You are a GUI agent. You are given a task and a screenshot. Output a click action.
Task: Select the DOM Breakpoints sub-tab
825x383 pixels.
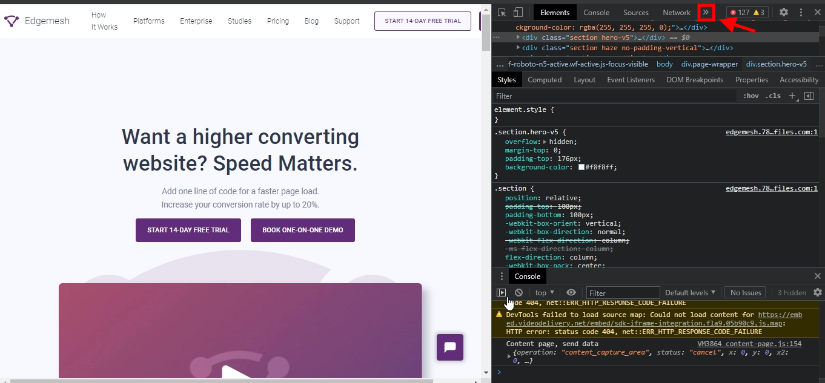[695, 79]
